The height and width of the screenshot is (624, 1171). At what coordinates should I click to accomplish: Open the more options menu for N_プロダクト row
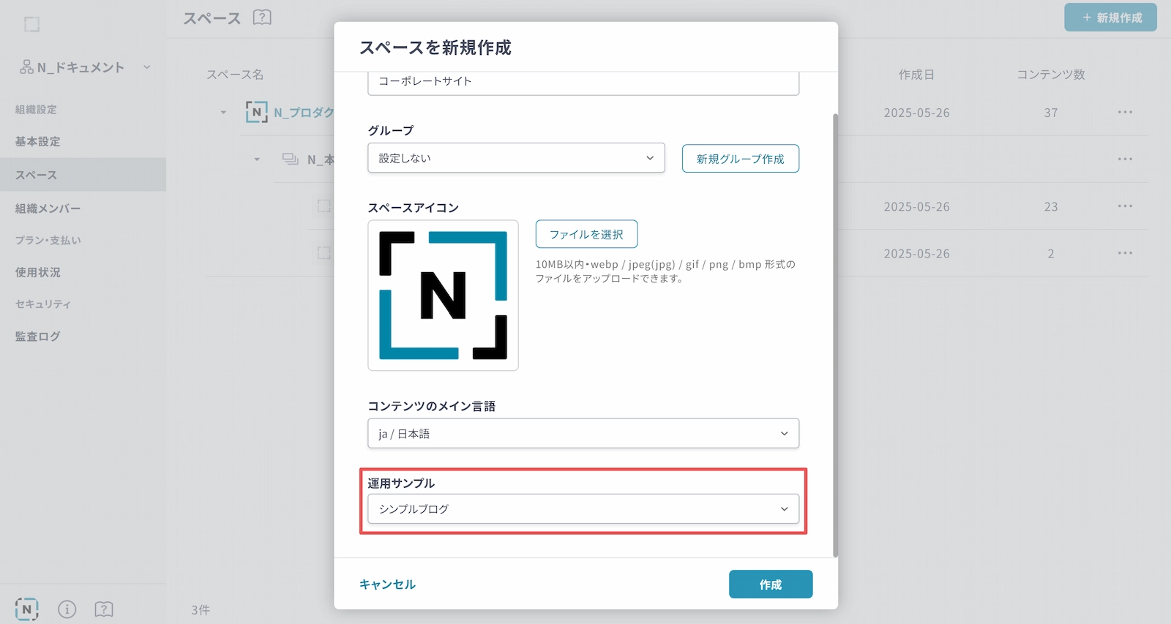coord(1125,113)
